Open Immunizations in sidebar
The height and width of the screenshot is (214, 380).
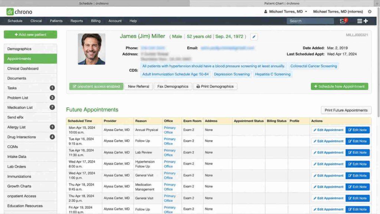(30, 176)
